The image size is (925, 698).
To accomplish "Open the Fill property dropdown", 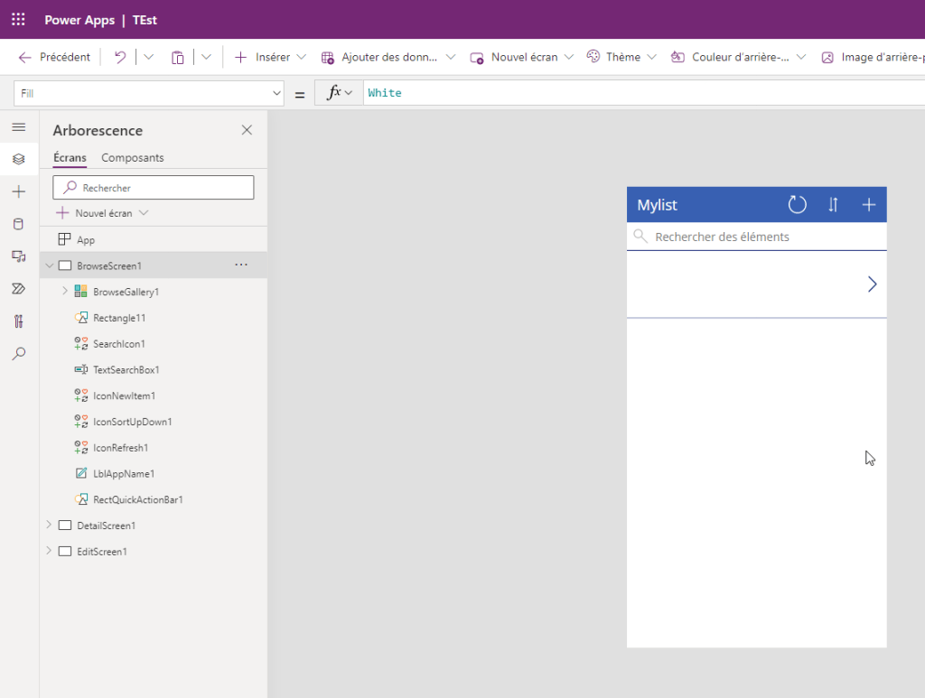I will (x=276, y=93).
